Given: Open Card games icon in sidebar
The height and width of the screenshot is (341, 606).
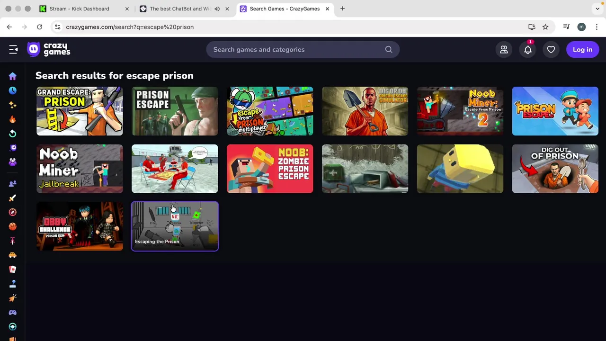Looking at the screenshot, I should pos(13,269).
